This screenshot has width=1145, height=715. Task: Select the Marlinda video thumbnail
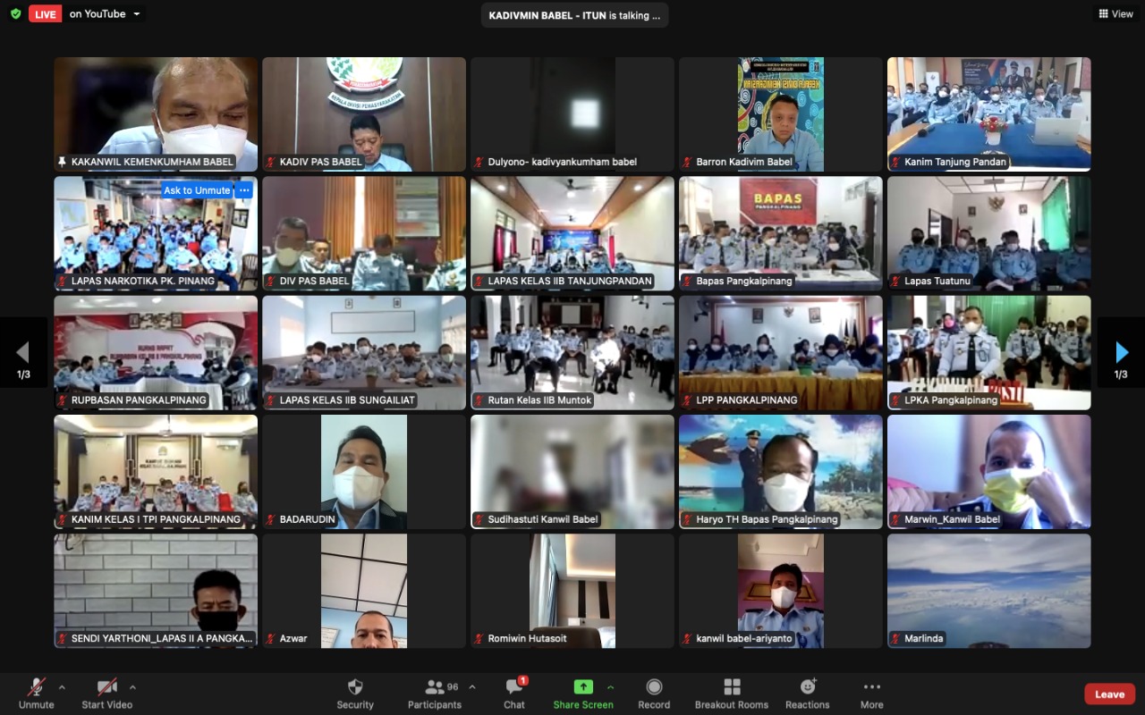988,591
